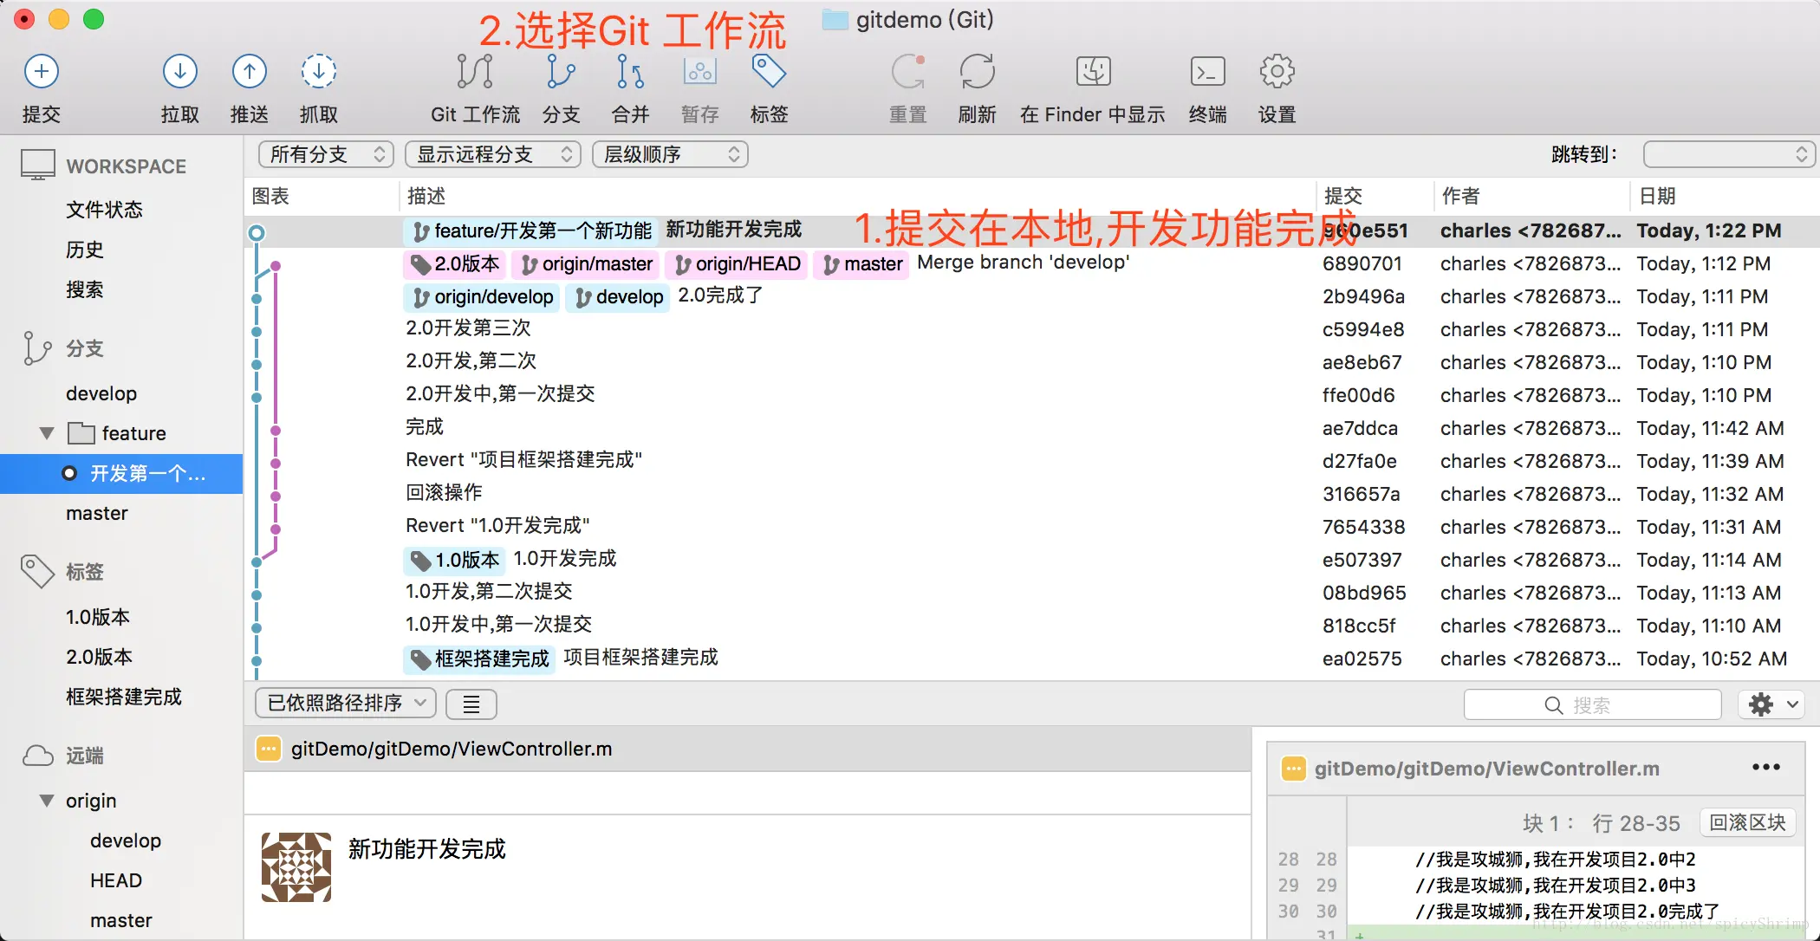Click the 拉取 (Pull) toolbar icon
This screenshot has height=941, width=1820.
[x=179, y=72]
